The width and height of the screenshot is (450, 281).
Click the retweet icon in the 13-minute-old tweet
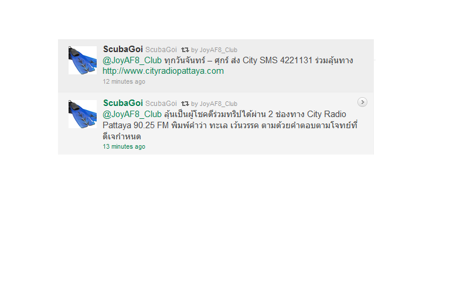click(x=185, y=104)
